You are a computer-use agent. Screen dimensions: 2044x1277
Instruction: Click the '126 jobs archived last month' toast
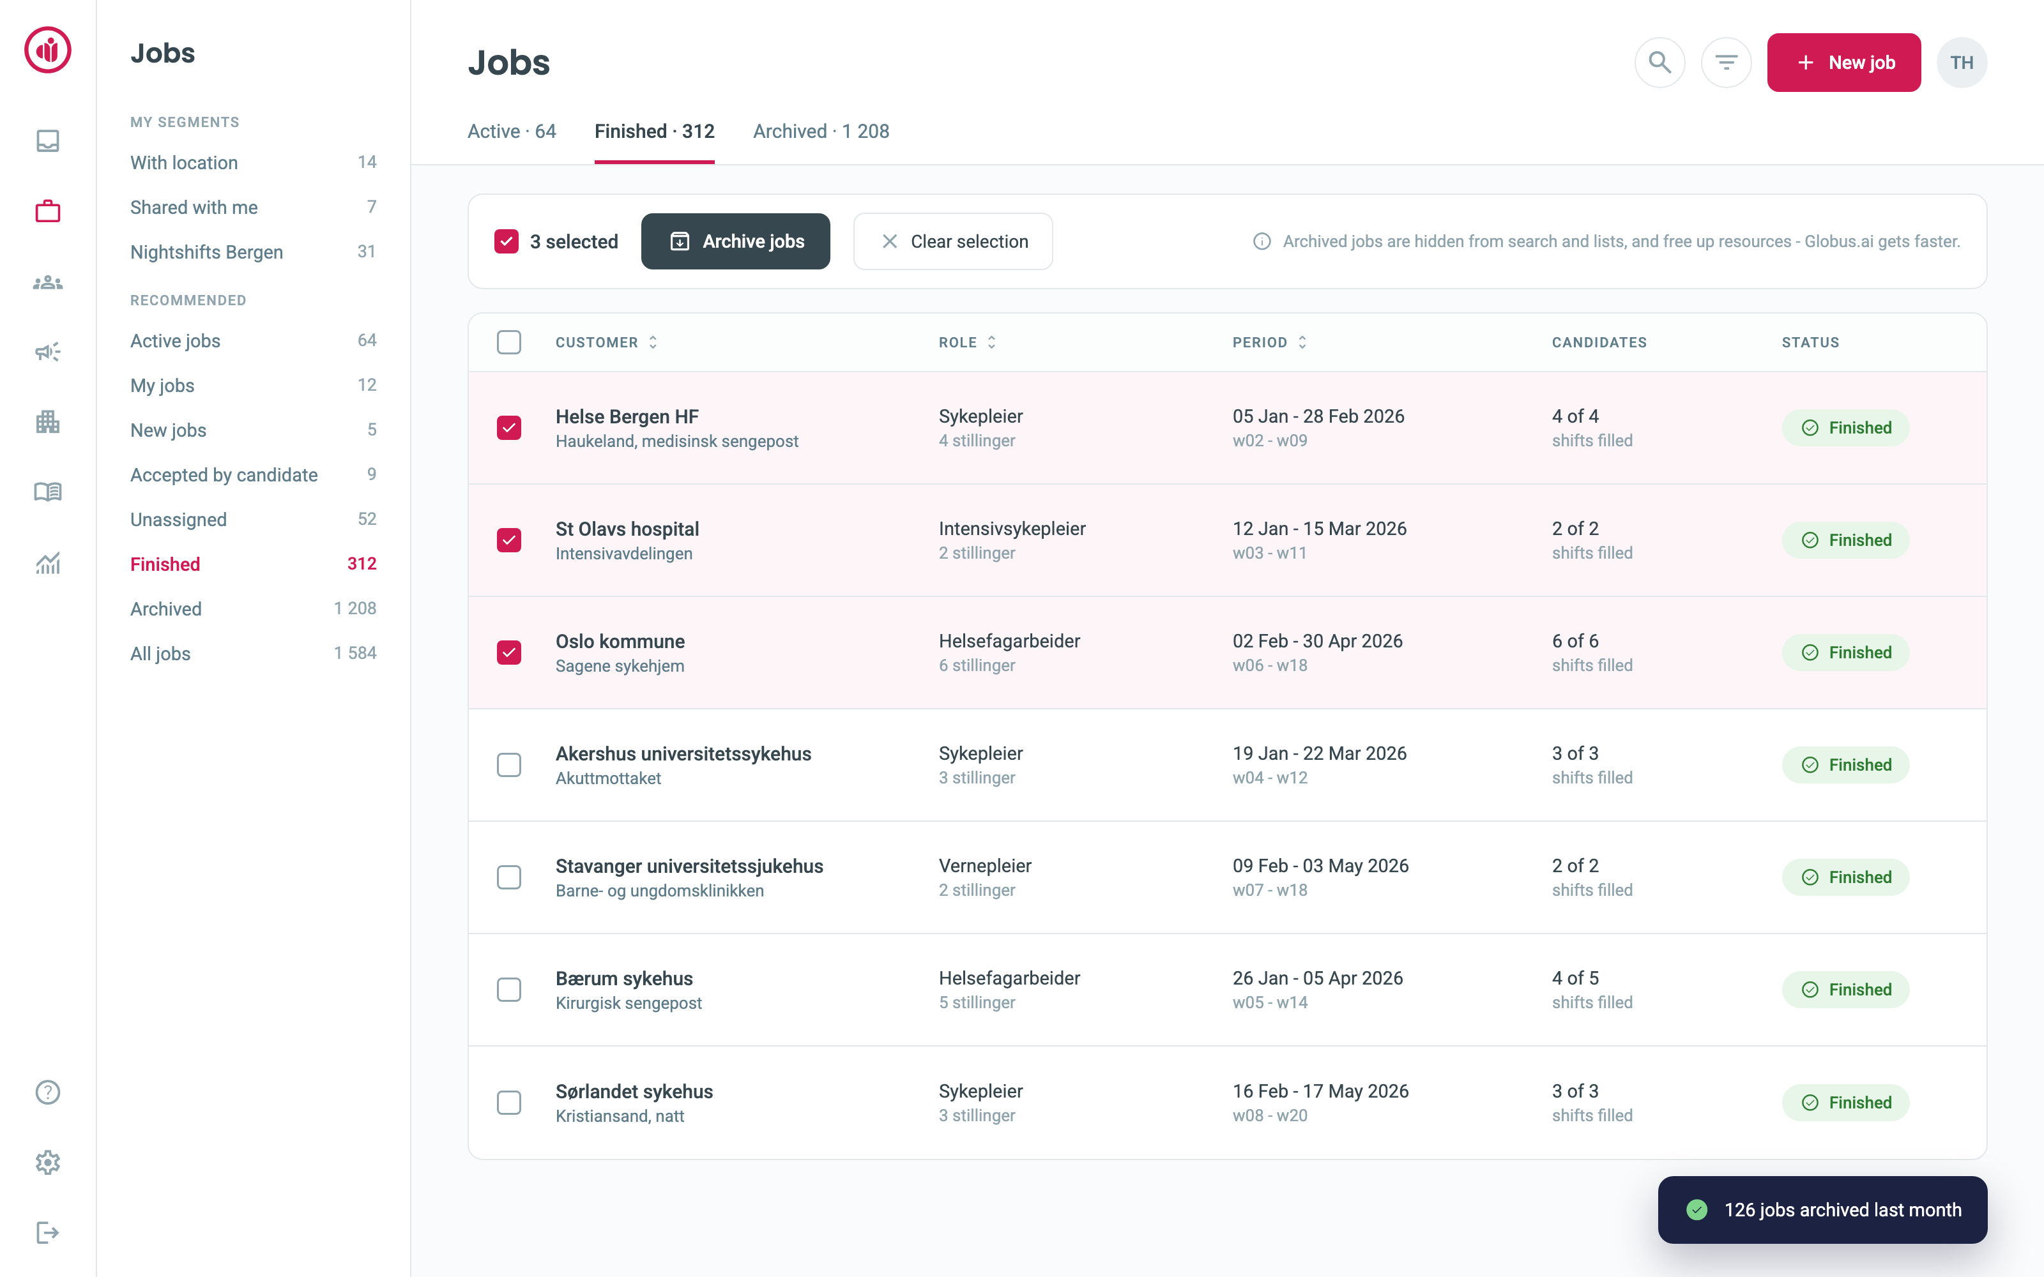tap(1822, 1209)
